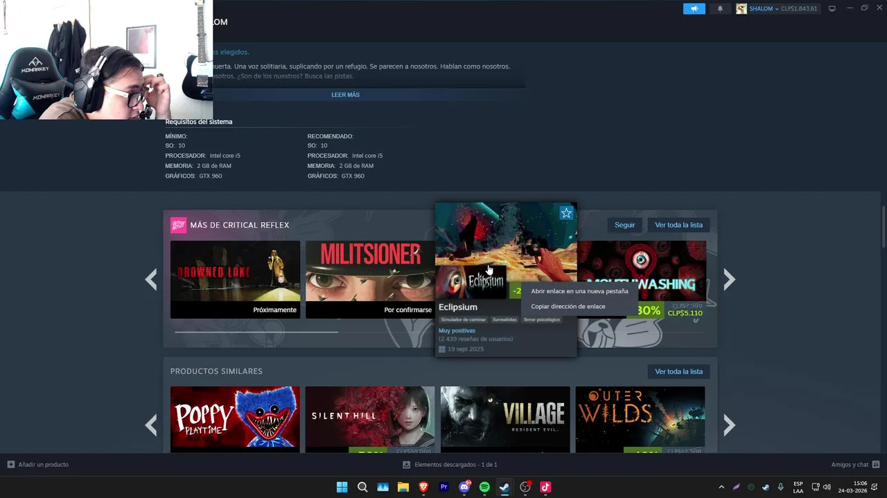Open ESP LAA keyboard language switcher
This screenshot has height=498, width=887.
tap(798, 487)
